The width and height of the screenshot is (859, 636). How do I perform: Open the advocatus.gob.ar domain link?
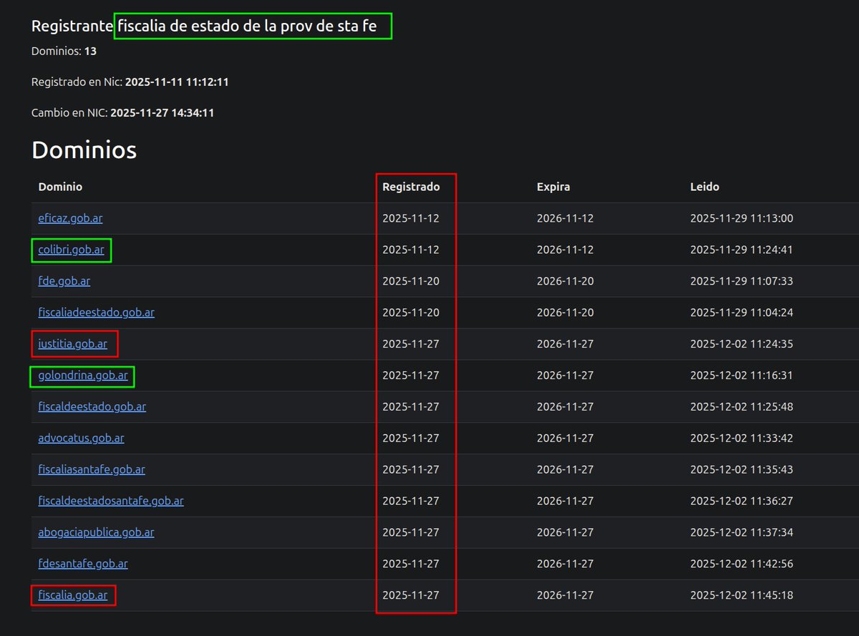click(x=81, y=438)
